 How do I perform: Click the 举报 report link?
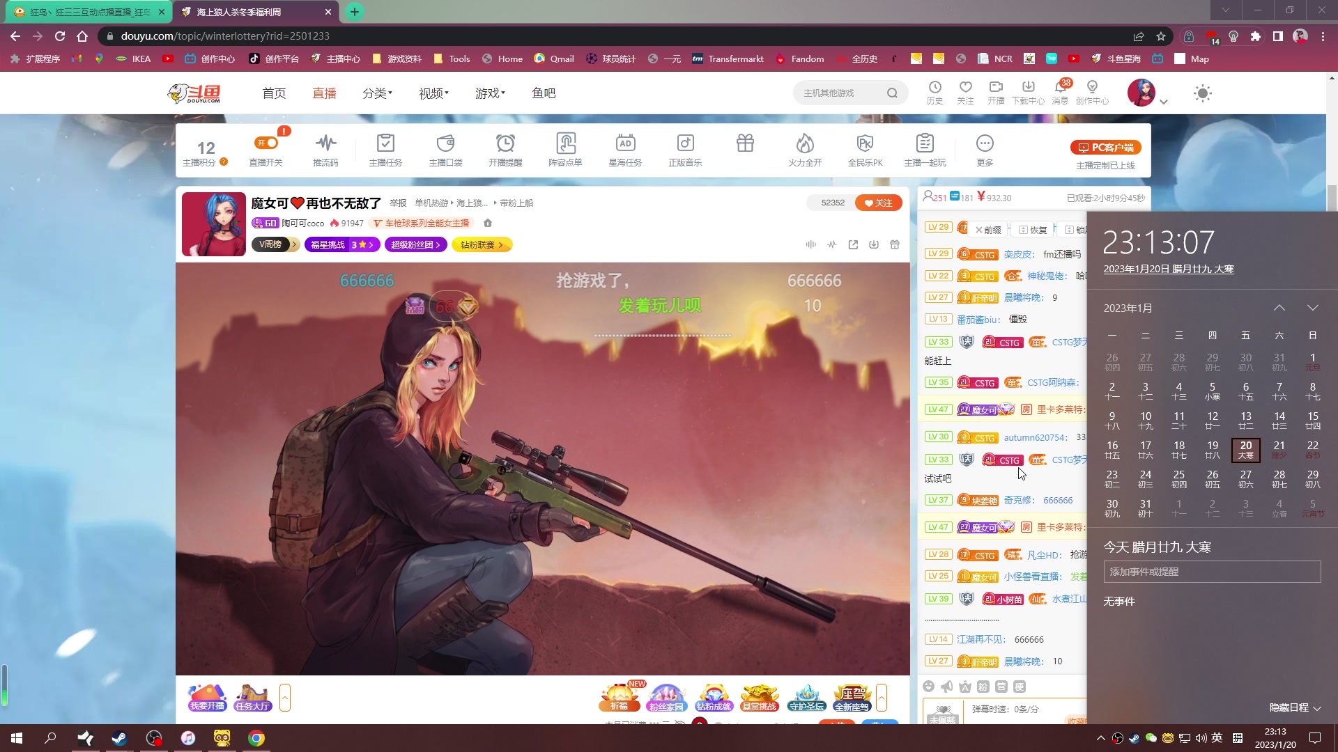398,203
